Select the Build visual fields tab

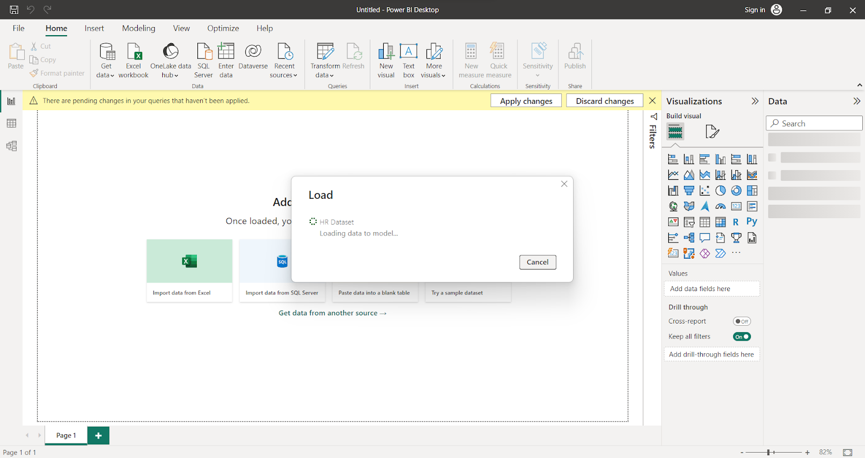(x=675, y=131)
